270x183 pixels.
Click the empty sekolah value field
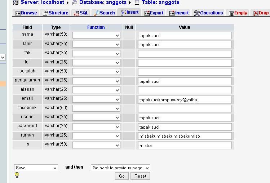185,72
